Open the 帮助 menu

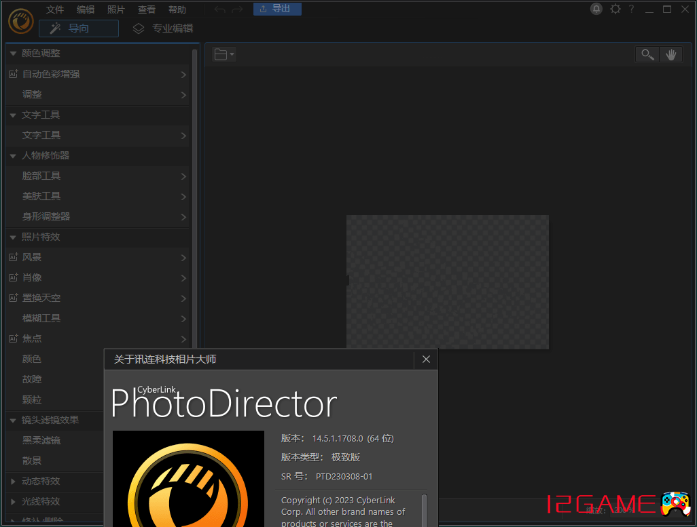click(177, 9)
